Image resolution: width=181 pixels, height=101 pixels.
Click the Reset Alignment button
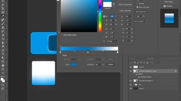click(141, 12)
